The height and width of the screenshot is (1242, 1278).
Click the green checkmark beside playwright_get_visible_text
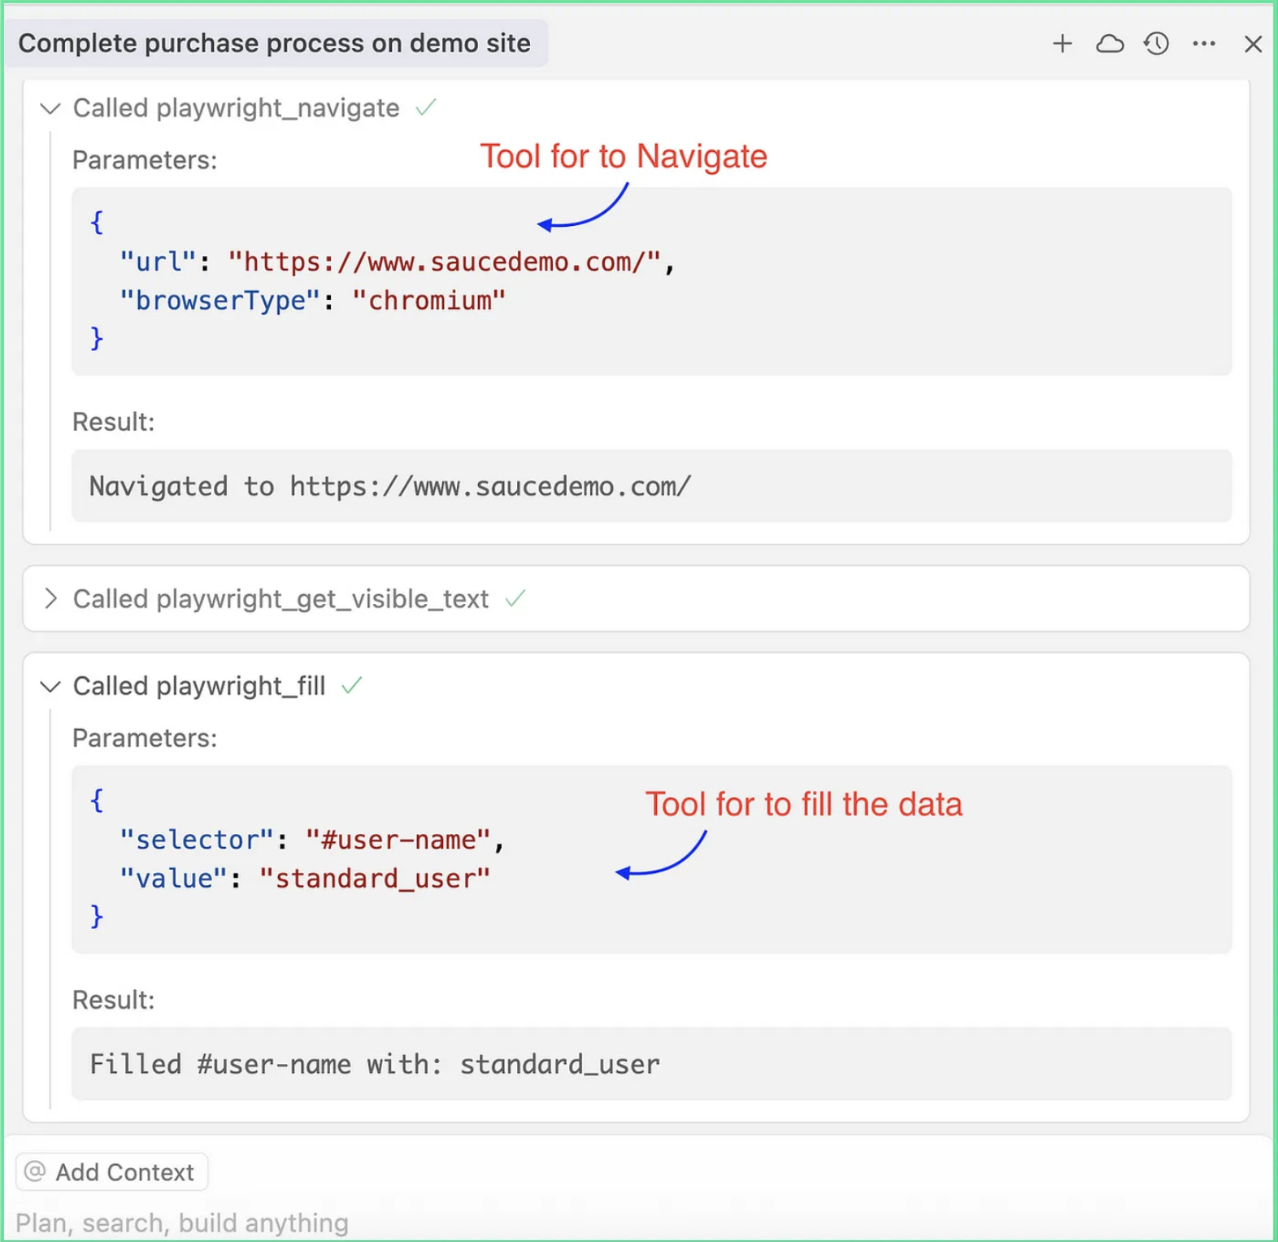click(515, 599)
